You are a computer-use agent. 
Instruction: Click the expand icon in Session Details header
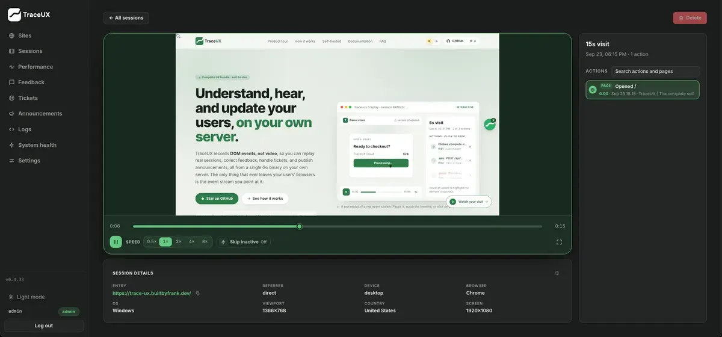pyautogui.click(x=557, y=273)
